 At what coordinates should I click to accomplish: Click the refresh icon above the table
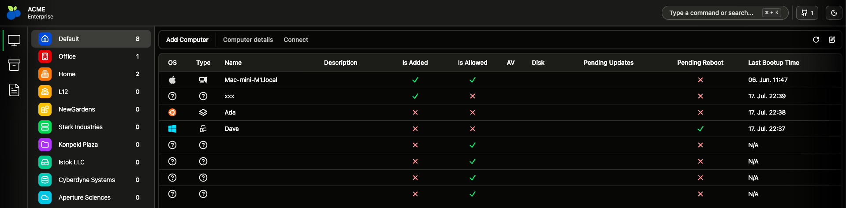point(816,40)
